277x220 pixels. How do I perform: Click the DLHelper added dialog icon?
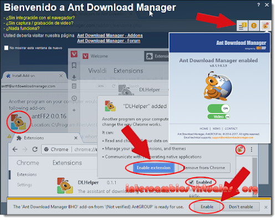coord(110,106)
